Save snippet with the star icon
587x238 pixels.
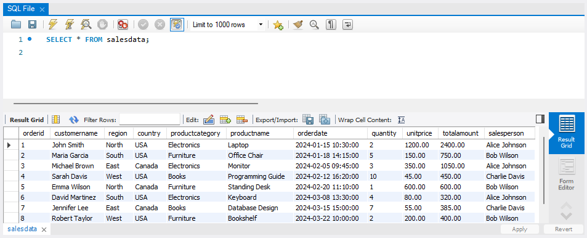(278, 25)
